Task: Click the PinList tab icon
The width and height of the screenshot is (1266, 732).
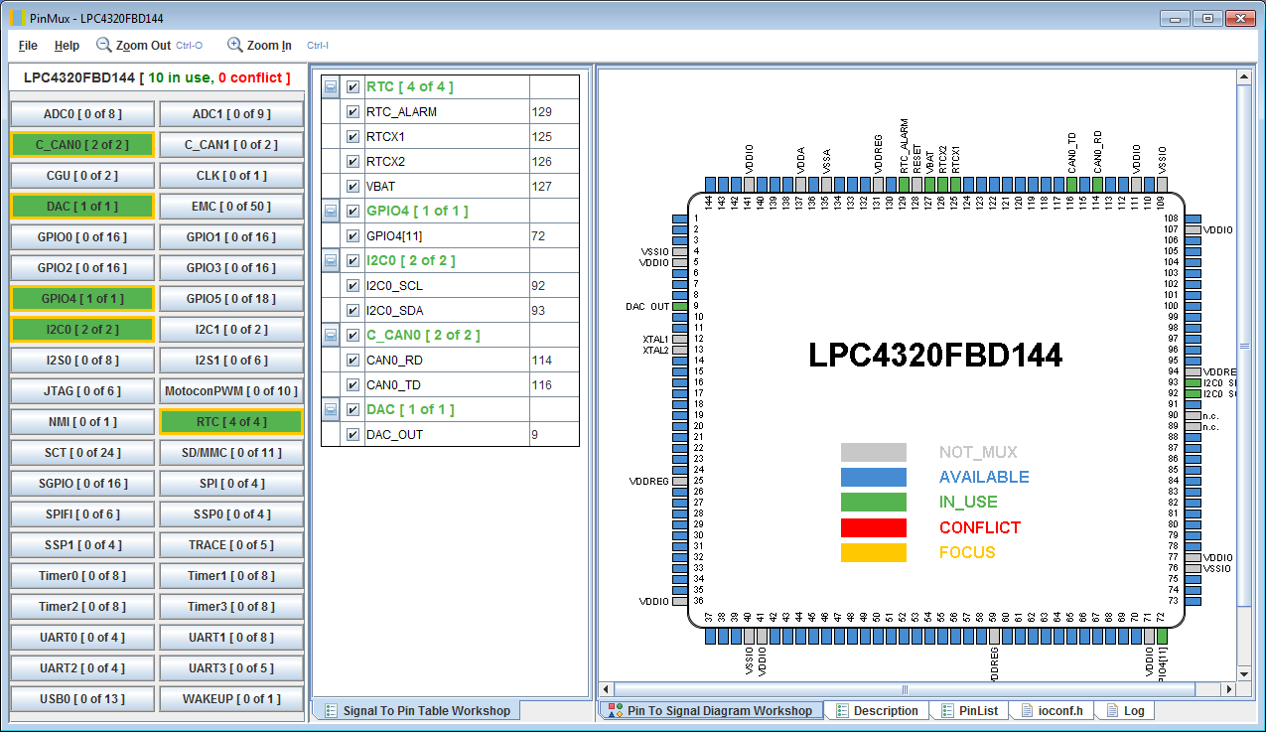Action: click(x=946, y=711)
